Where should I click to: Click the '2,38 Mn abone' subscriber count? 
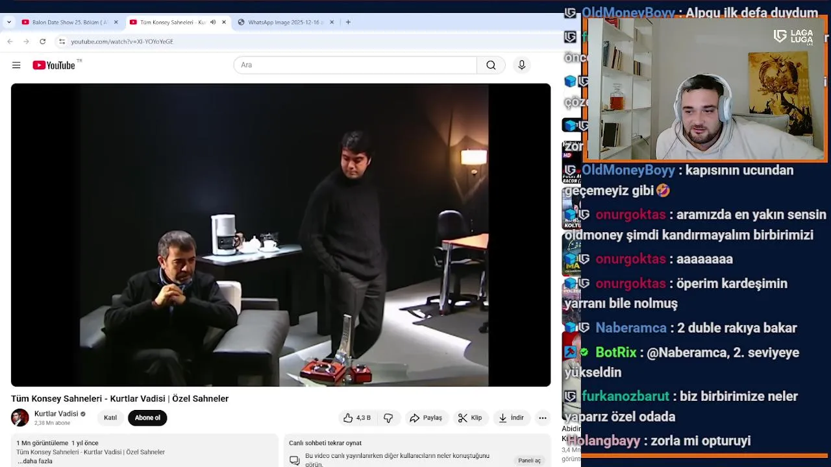coord(52,423)
